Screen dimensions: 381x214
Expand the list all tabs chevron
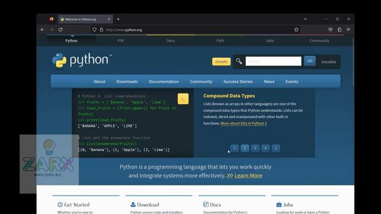tap(305, 19)
